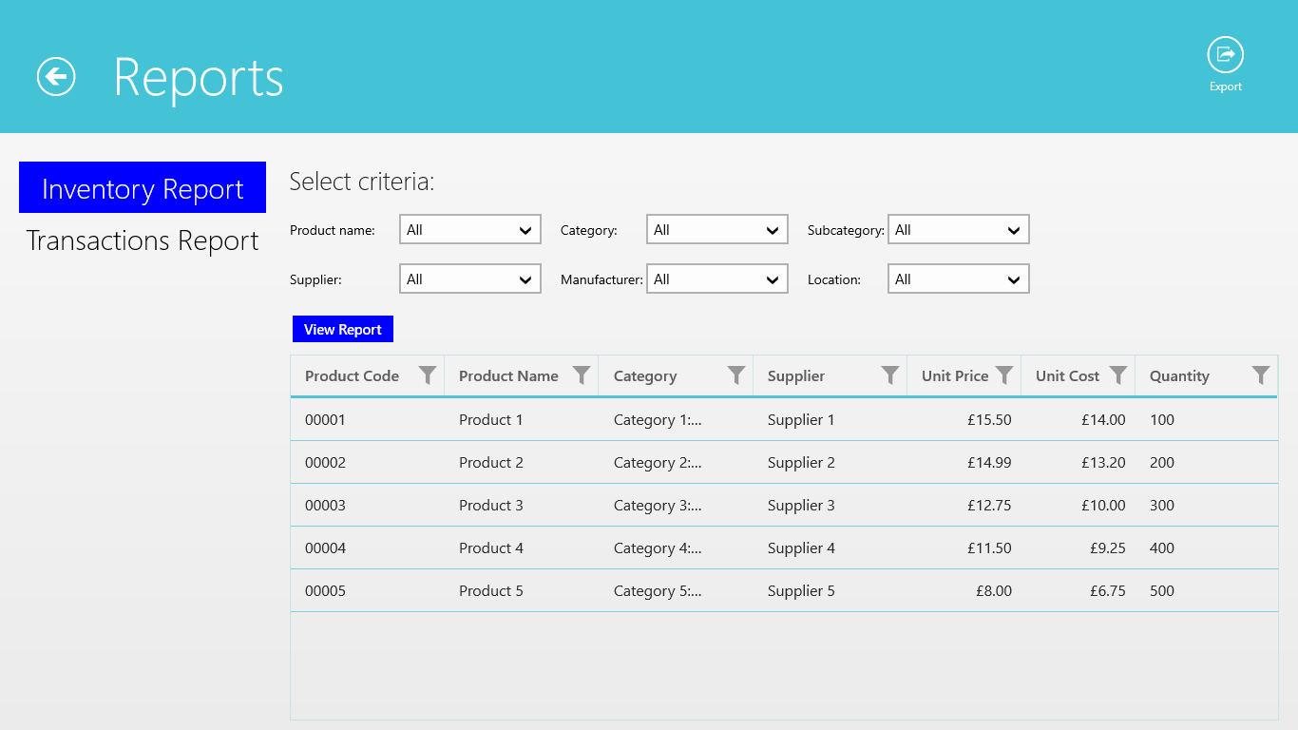Open the Location dropdown

(959, 279)
